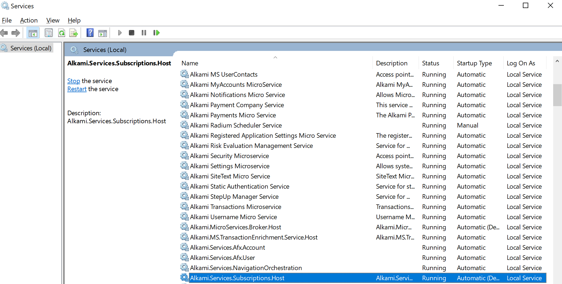Select Alkami Static Authentication Service row
562x284 pixels.
(x=363, y=186)
